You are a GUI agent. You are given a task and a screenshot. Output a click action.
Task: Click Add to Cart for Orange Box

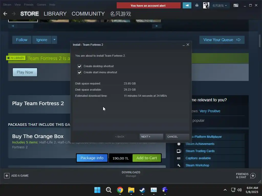point(147,158)
